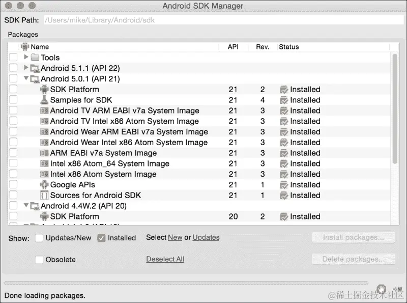Uncheck the Installed filter checkbox
This screenshot has height=303, width=407.
pyautogui.click(x=101, y=238)
